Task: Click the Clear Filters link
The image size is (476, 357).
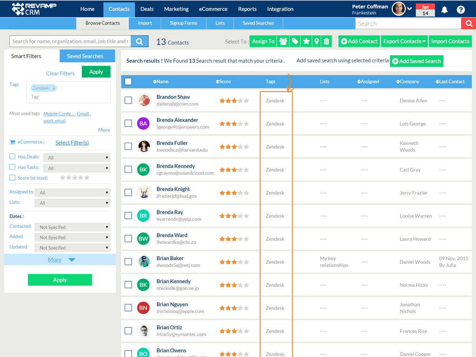Action: coord(60,73)
